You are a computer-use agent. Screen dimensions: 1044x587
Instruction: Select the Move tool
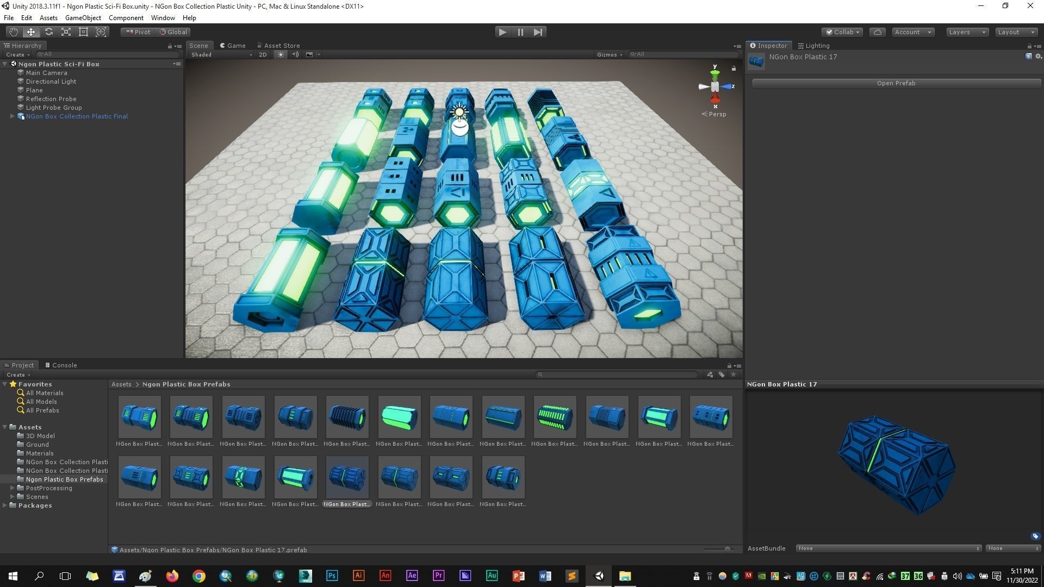click(x=31, y=32)
